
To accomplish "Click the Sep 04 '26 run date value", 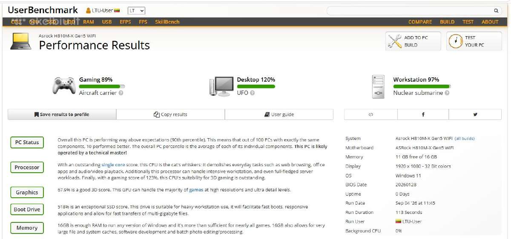I will pyautogui.click(x=415, y=203).
